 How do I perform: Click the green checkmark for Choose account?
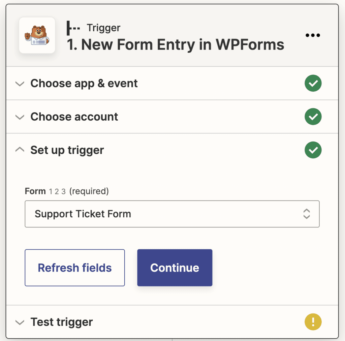point(313,117)
